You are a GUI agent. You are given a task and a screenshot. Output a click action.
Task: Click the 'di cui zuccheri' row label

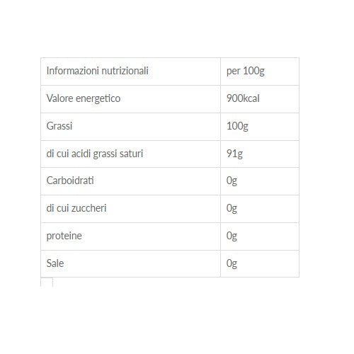[76, 208]
